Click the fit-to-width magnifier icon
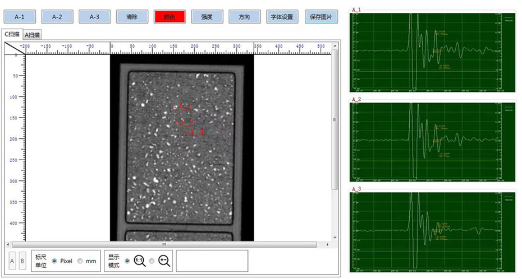 click(x=164, y=261)
